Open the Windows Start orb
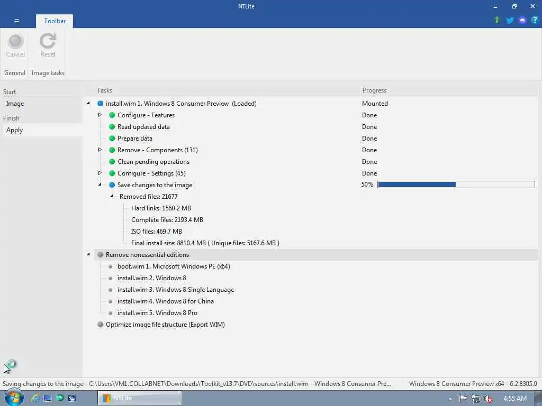Viewport: 542px width, 406px height. (14, 398)
